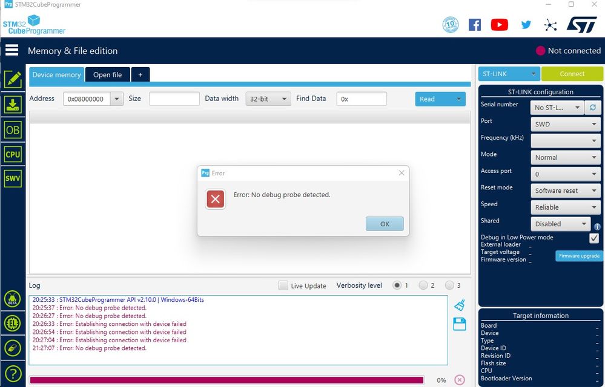
Task: Open the Serial number dropdown
Action: pos(557,108)
